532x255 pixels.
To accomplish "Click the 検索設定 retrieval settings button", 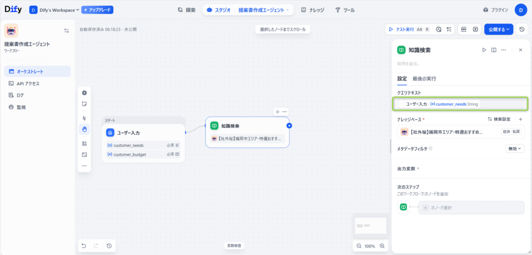I will (x=499, y=119).
